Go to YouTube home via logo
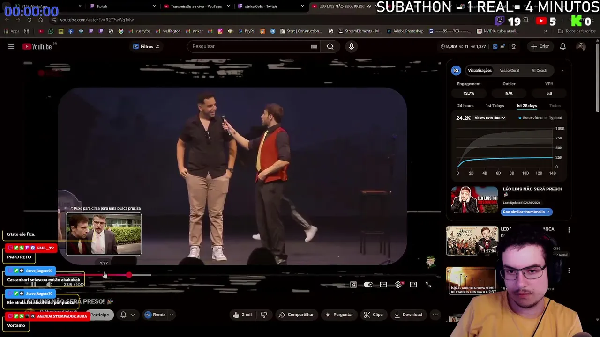600x337 pixels. (x=37, y=46)
